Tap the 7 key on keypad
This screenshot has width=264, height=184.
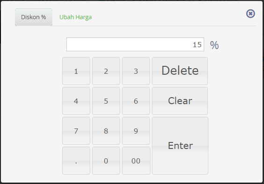point(76,131)
